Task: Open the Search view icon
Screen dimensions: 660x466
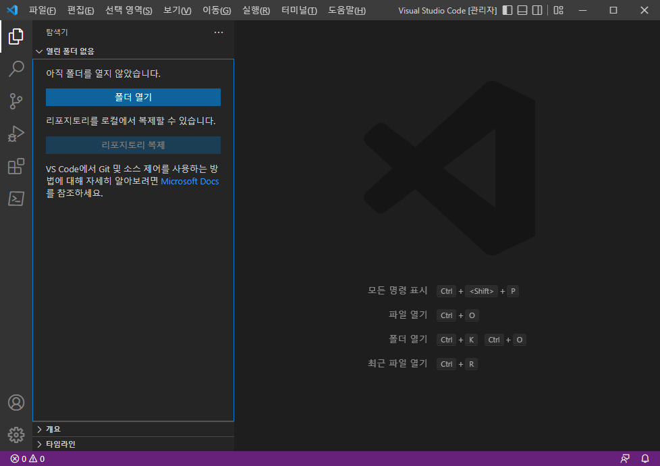Action: point(16,69)
